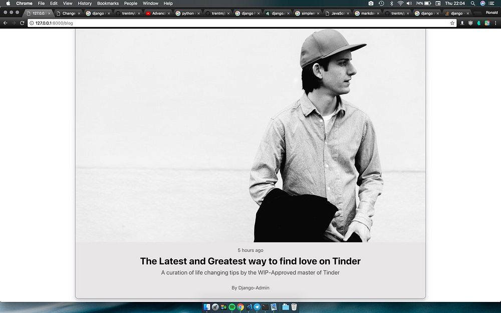Switch to the JavaScr tab
Viewport: 501px width, 313px height.
tap(337, 14)
